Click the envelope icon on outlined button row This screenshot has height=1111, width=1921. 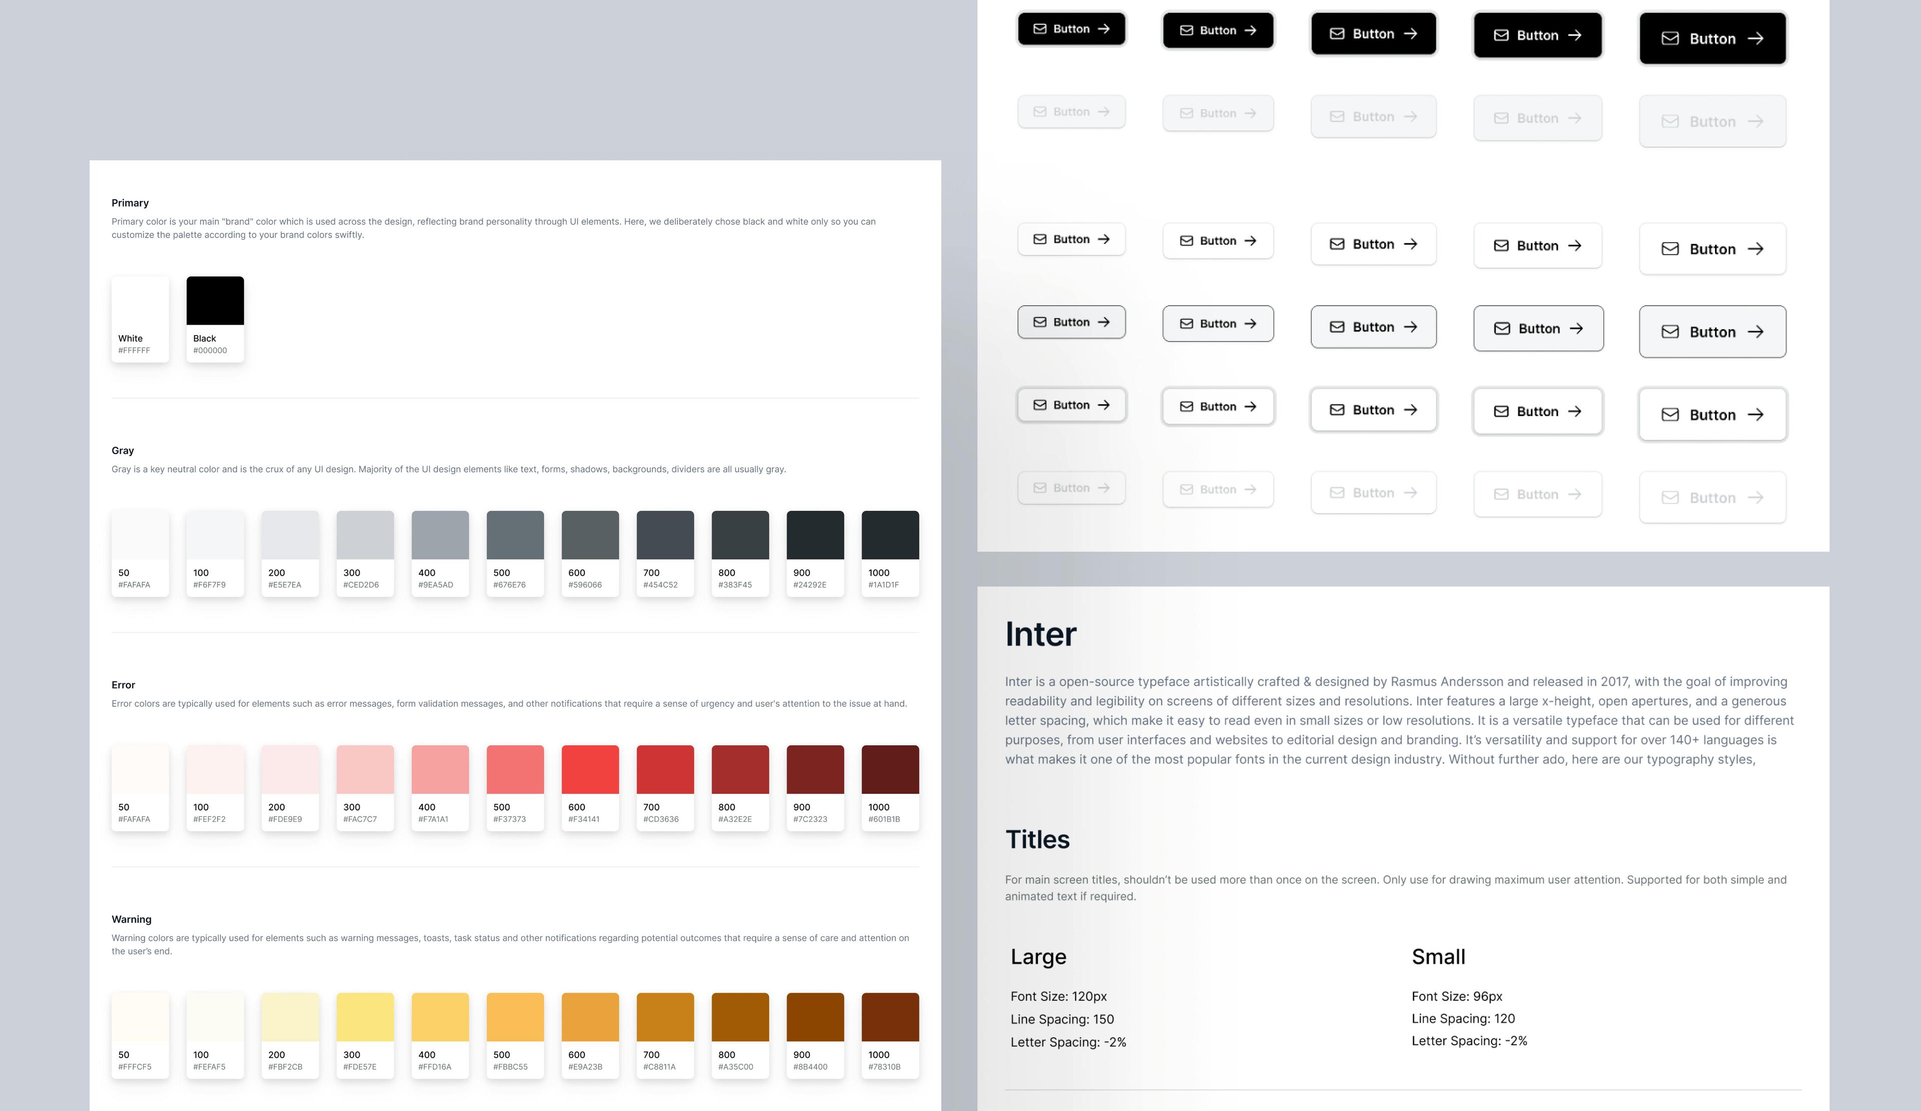pos(1041,322)
